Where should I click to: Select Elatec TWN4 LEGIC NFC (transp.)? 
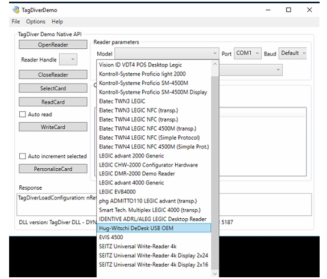(154, 119)
